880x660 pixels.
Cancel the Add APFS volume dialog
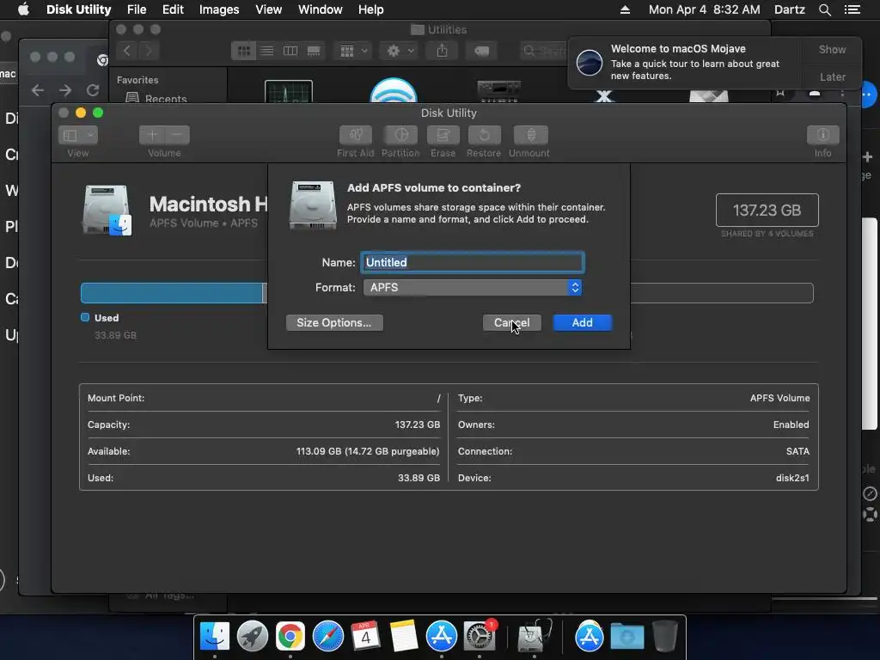[x=512, y=323]
